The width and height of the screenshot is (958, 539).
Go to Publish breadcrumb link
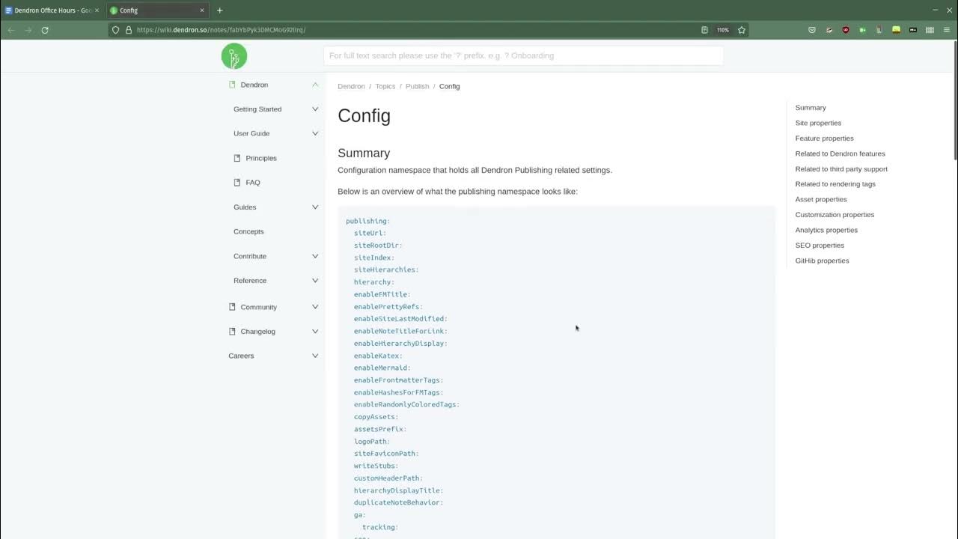[x=417, y=86]
